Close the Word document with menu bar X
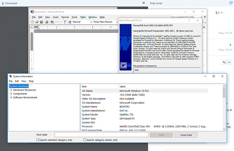This screenshot has height=151, width=234. (x=205, y=17)
